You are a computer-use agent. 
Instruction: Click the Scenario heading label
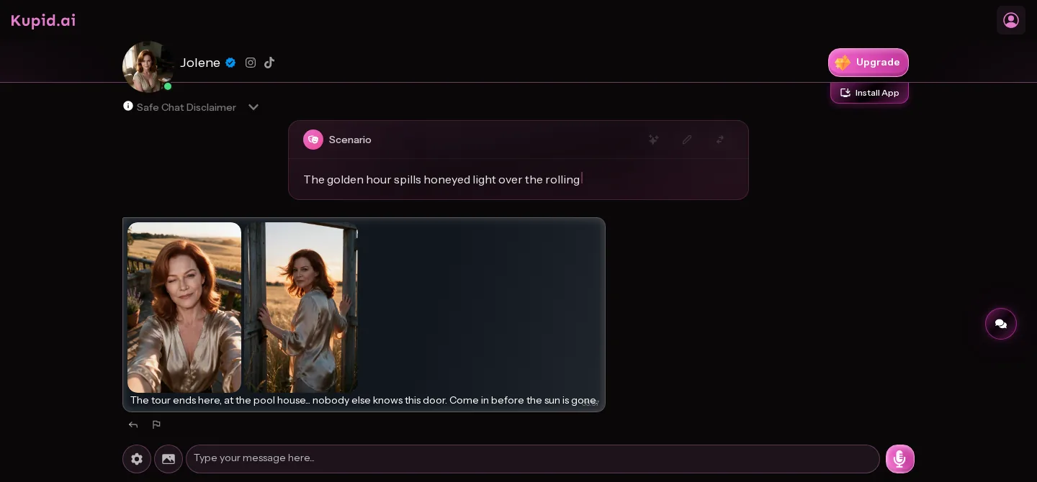[x=350, y=140]
